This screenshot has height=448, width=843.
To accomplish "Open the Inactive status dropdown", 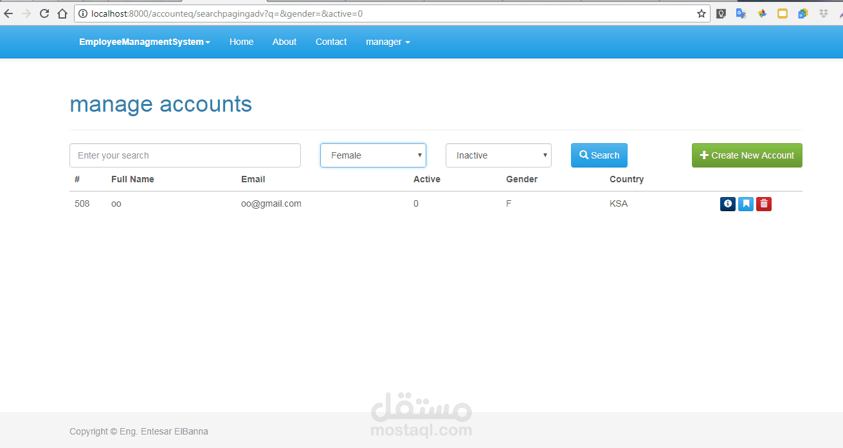I will pyautogui.click(x=498, y=155).
